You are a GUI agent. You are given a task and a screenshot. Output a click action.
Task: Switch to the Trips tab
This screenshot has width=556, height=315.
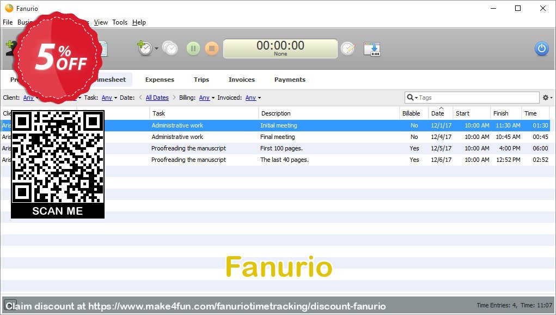coord(201,80)
